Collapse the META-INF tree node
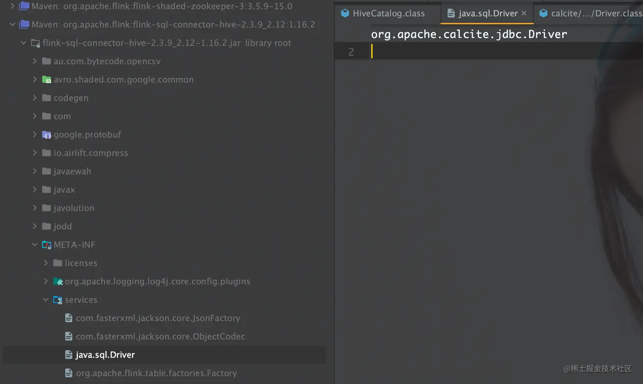The height and width of the screenshot is (384, 643). click(35, 244)
